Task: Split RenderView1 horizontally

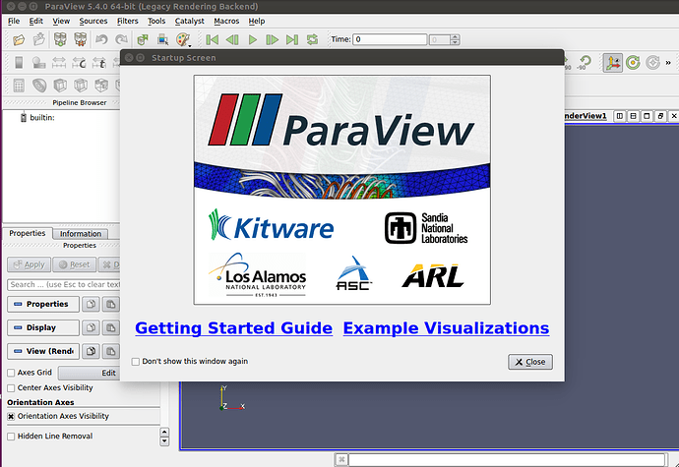Action: click(620, 116)
